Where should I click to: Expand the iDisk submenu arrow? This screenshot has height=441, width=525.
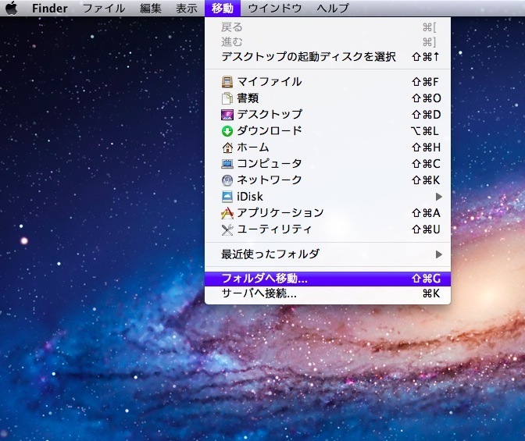pyautogui.click(x=439, y=197)
